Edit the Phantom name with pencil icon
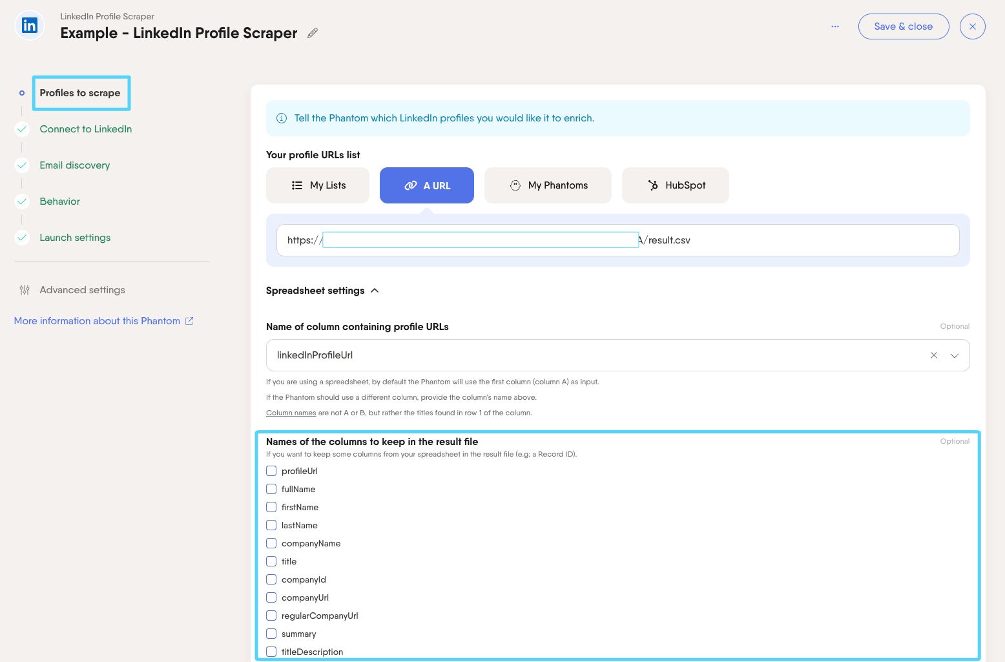1005x662 pixels. 313,33
